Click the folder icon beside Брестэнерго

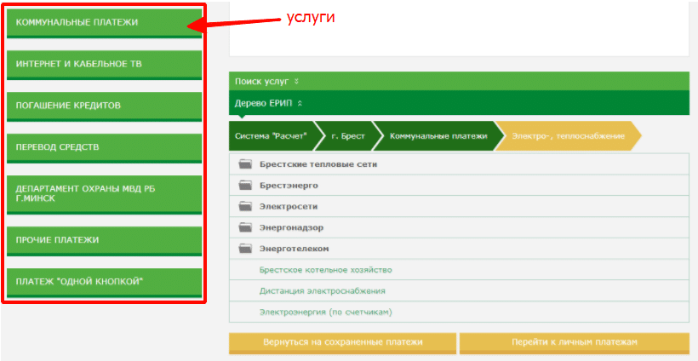point(245,185)
